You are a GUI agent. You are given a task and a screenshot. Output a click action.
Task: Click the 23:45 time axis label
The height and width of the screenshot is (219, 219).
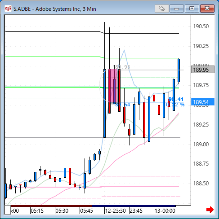pyautogui.click(x=136, y=211)
